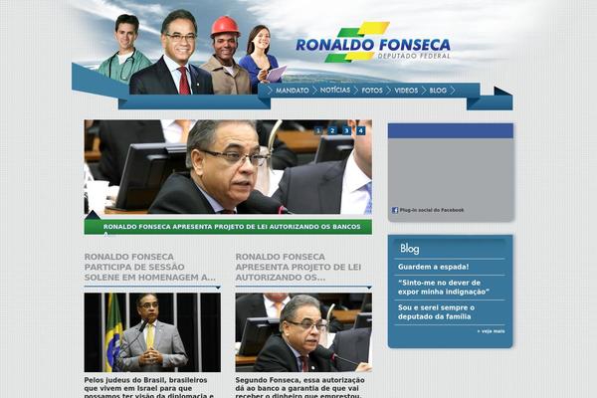The image size is (597, 398).
Task: Open the Vídeos section
Action: coord(406,91)
